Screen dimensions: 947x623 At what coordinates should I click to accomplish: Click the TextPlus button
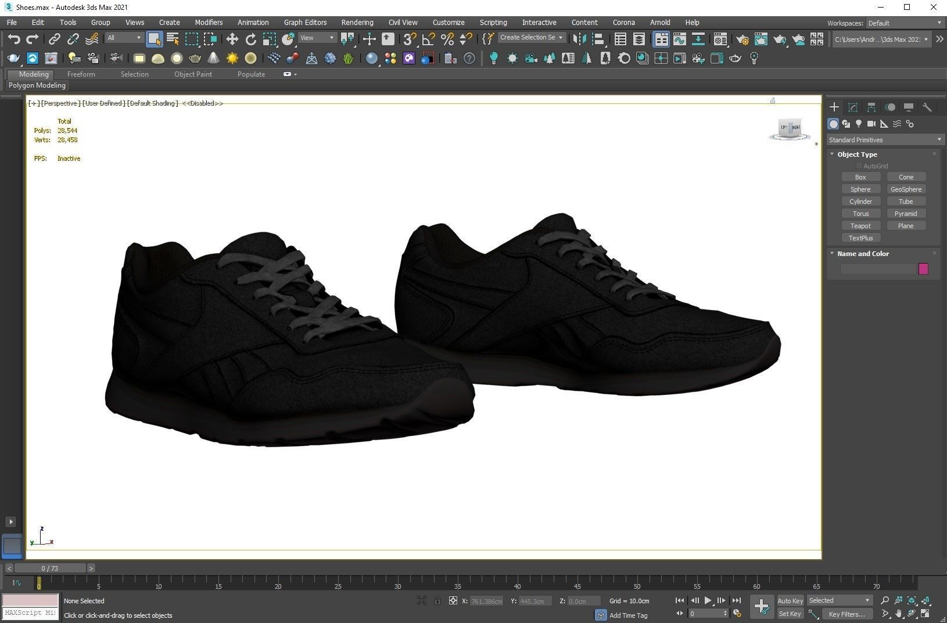860,238
